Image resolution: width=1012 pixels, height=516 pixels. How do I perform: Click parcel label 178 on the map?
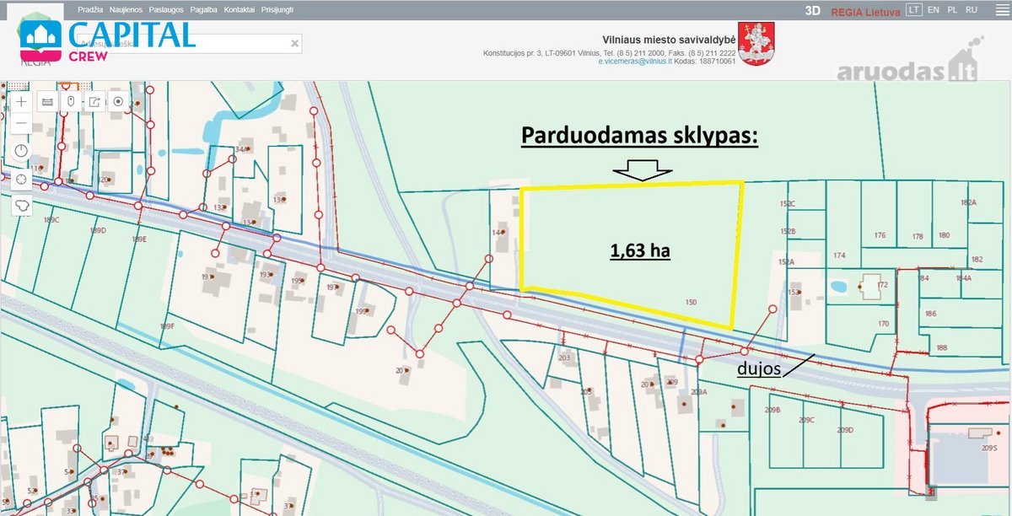tap(918, 236)
